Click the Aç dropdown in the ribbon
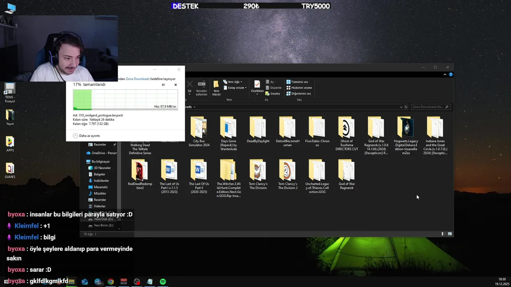 click(x=271, y=82)
